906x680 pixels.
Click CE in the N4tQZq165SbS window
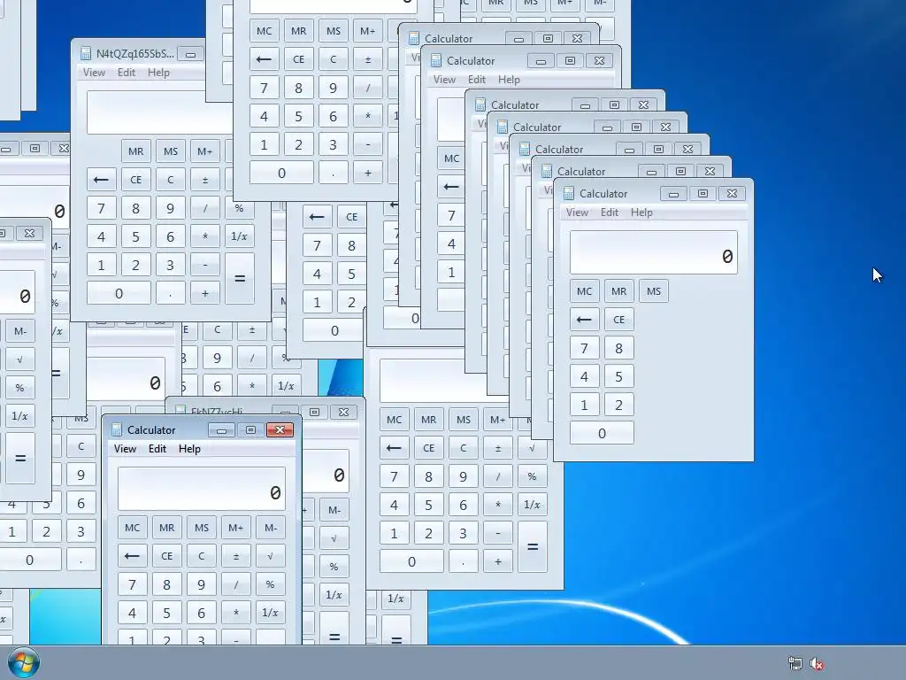pyautogui.click(x=135, y=180)
